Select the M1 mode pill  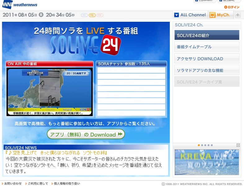coord(84,15)
